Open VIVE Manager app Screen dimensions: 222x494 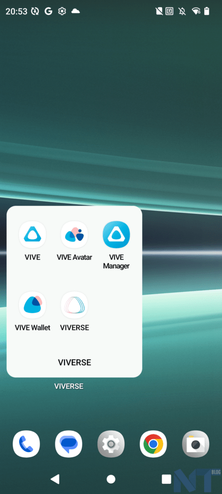(117, 235)
